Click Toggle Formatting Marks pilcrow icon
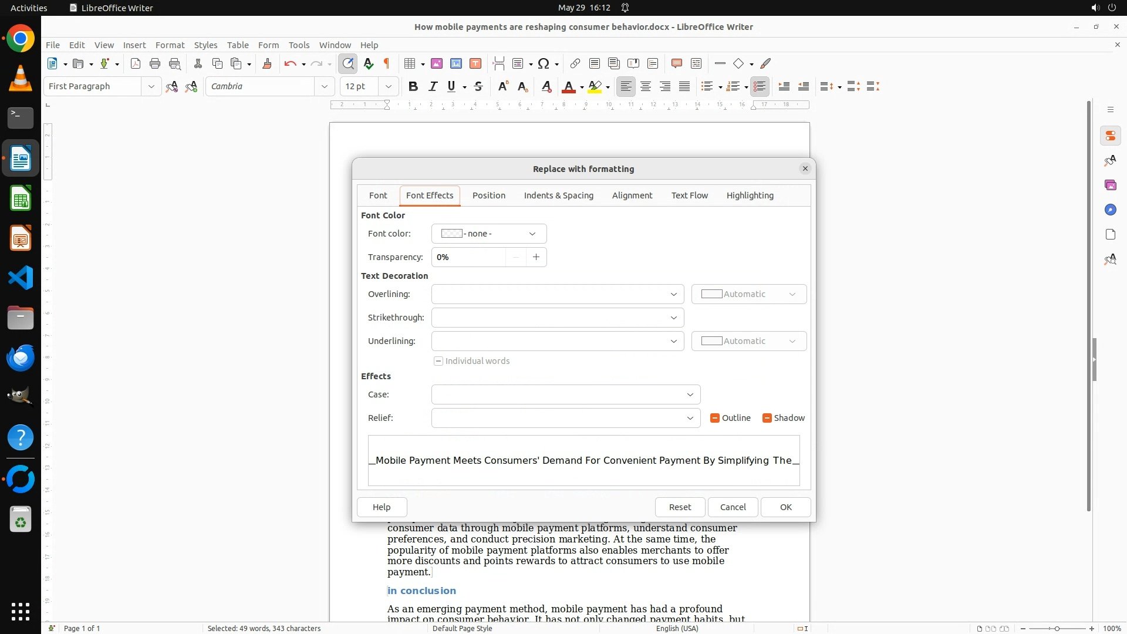This screenshot has height=634, width=1127. tap(387, 63)
